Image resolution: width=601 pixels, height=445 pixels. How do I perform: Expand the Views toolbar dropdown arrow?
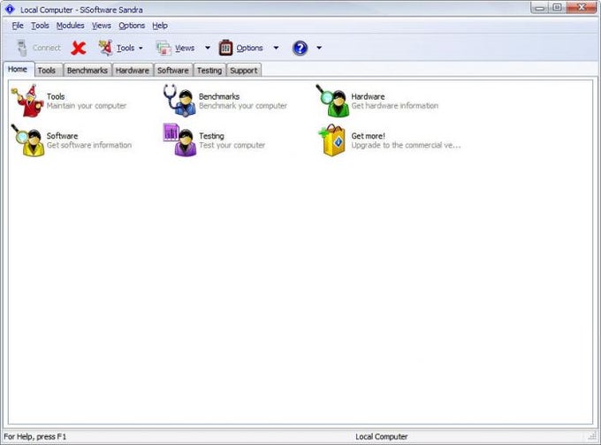pos(208,48)
